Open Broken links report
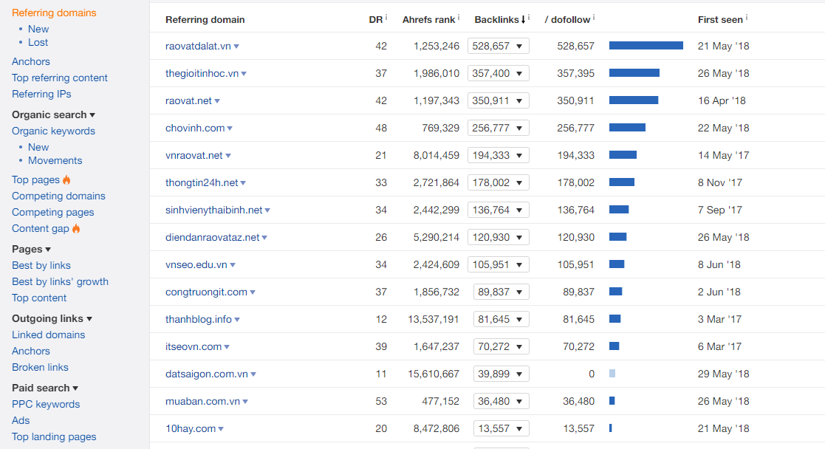825x449 pixels. coord(40,368)
